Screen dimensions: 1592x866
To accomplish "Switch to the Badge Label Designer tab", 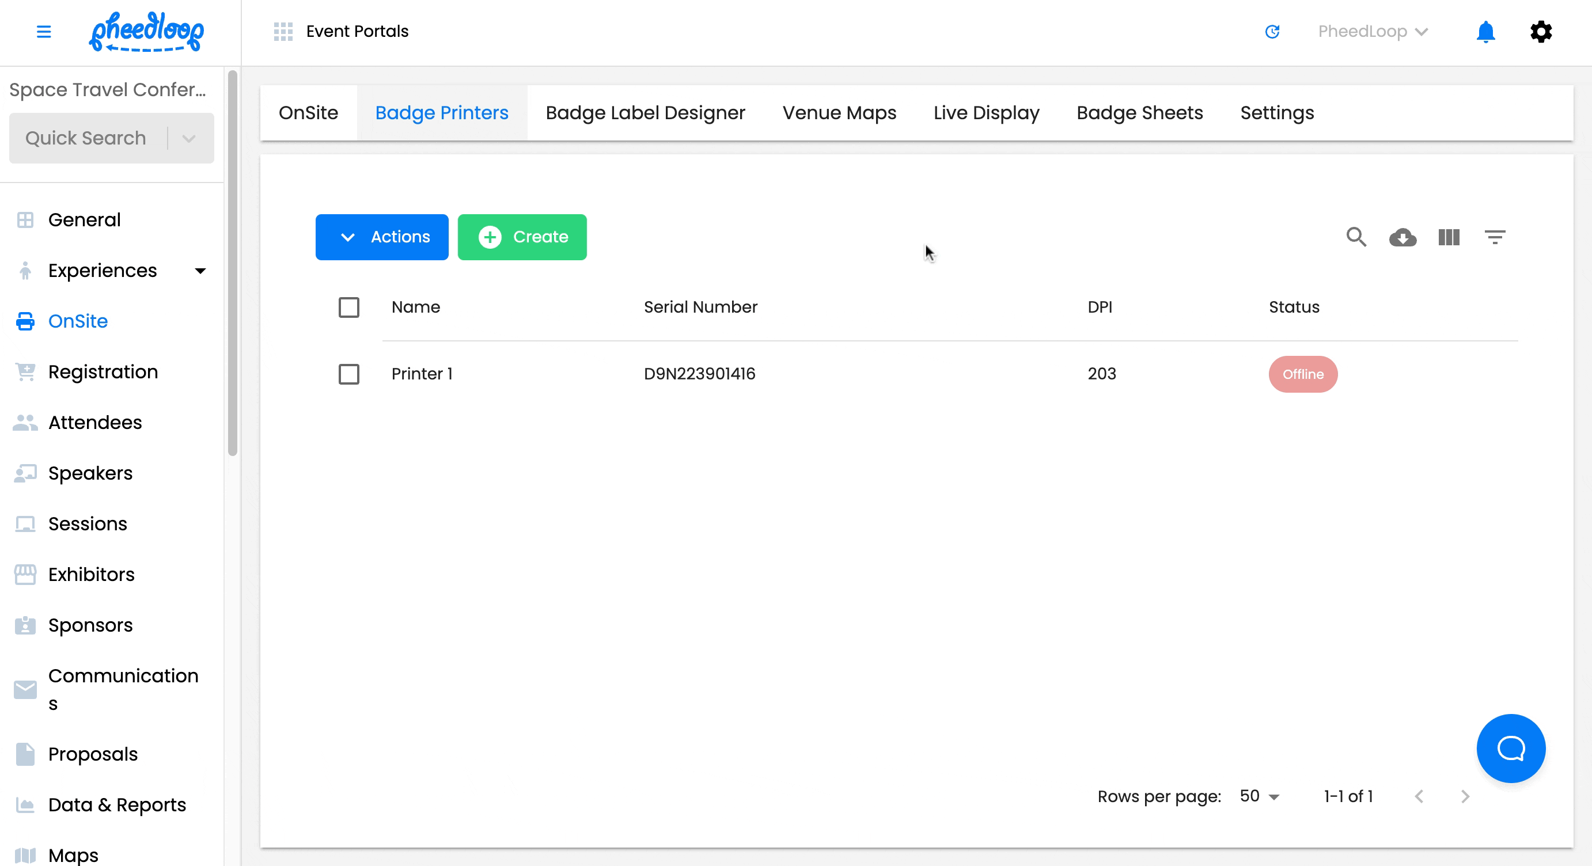I will (645, 113).
